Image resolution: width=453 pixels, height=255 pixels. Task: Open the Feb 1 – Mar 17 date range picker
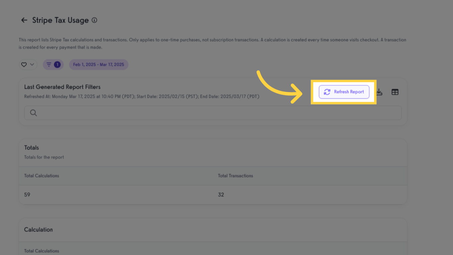coord(98,64)
